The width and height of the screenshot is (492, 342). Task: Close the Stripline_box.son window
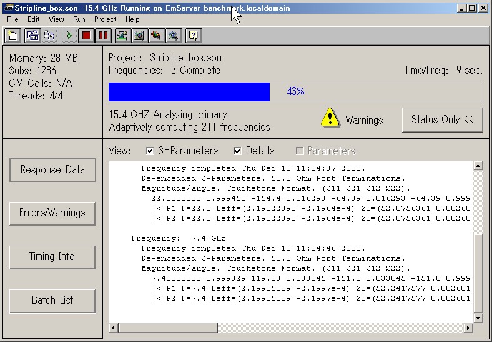[x=483, y=8]
